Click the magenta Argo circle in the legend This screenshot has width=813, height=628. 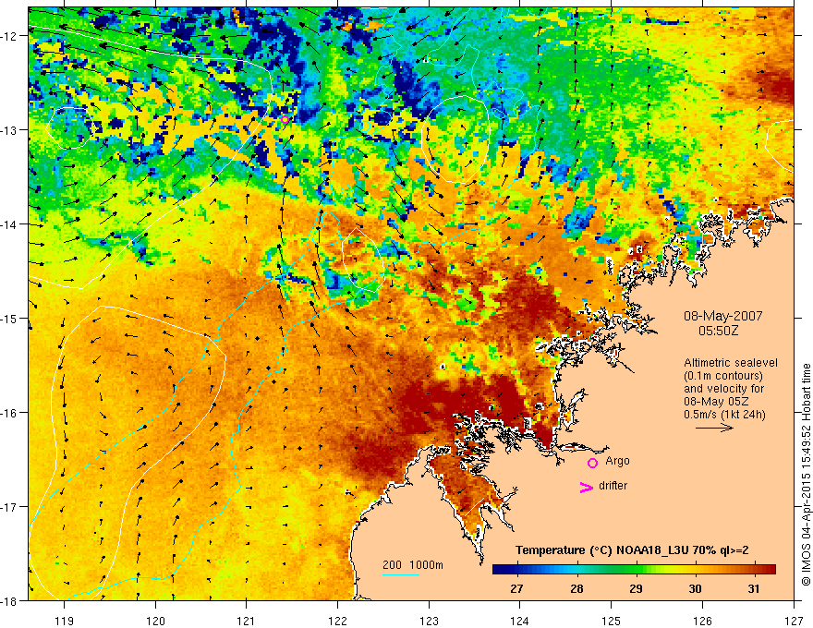coord(592,463)
